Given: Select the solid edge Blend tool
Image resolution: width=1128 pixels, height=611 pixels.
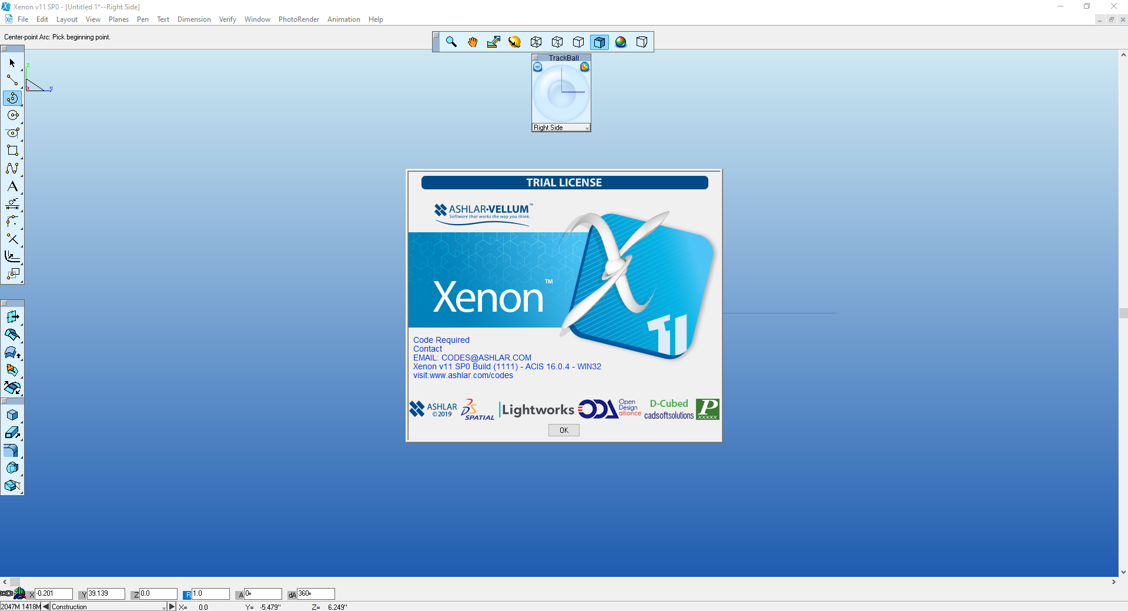Looking at the screenshot, I should (x=12, y=450).
